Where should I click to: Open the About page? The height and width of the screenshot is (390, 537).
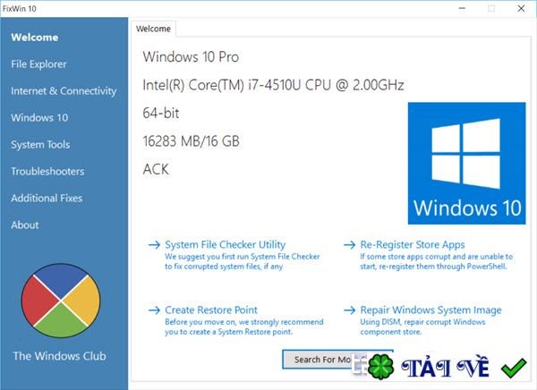pyautogui.click(x=25, y=225)
